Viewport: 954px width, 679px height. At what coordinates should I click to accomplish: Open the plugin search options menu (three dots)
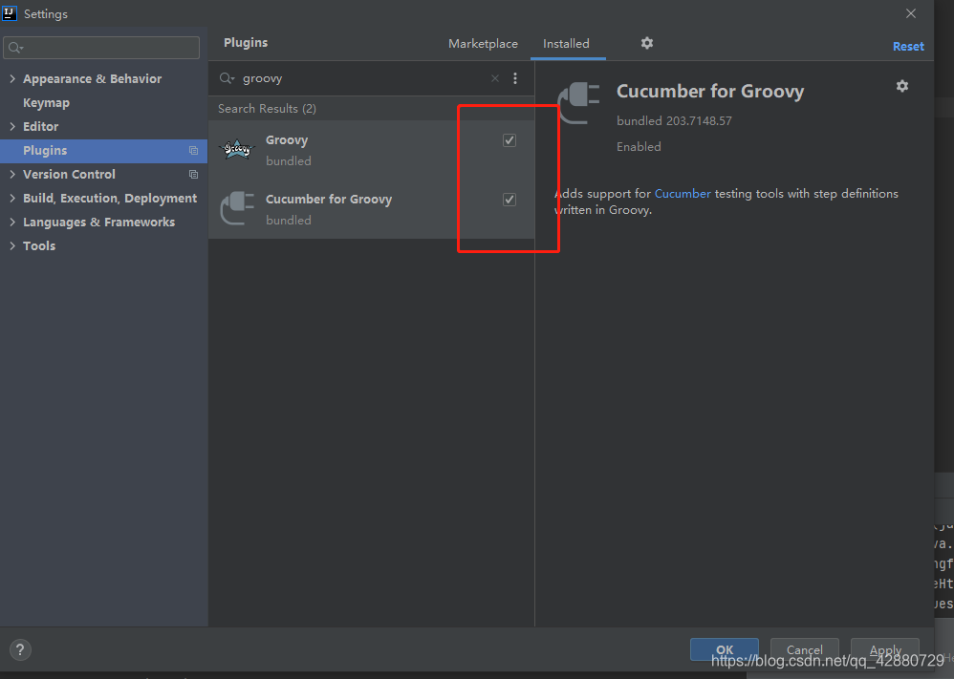pyautogui.click(x=515, y=78)
